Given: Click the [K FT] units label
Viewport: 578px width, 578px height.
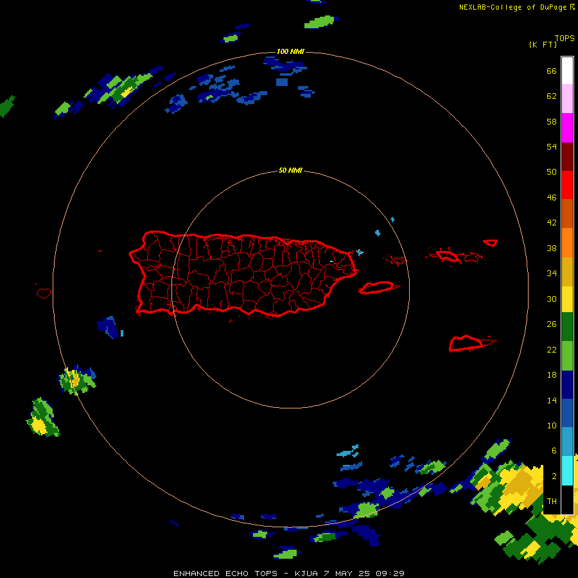Looking at the screenshot, I should 543,44.
